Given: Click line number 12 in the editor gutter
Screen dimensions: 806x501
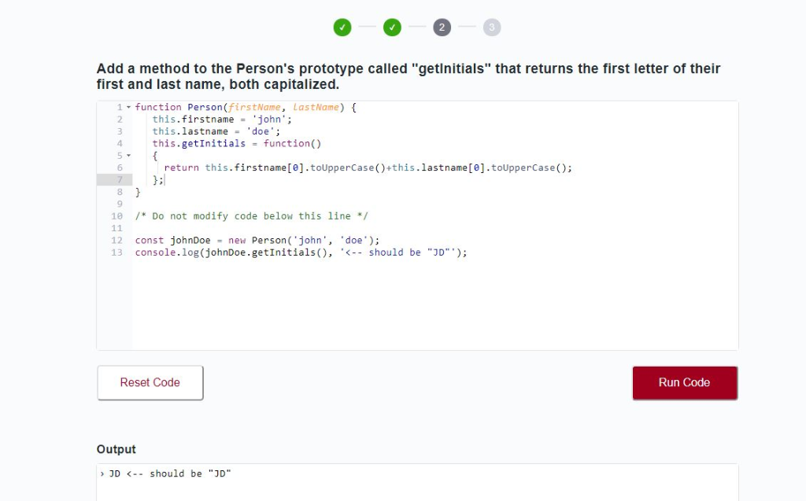Looking at the screenshot, I should (x=116, y=240).
